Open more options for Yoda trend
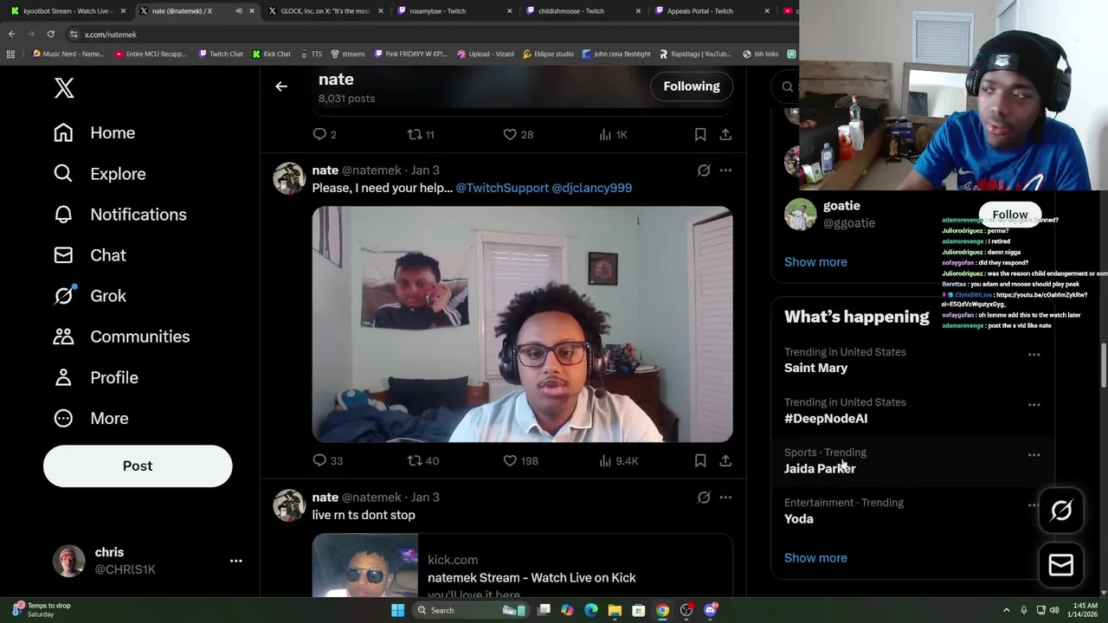Image resolution: width=1108 pixels, height=623 pixels. (1034, 505)
